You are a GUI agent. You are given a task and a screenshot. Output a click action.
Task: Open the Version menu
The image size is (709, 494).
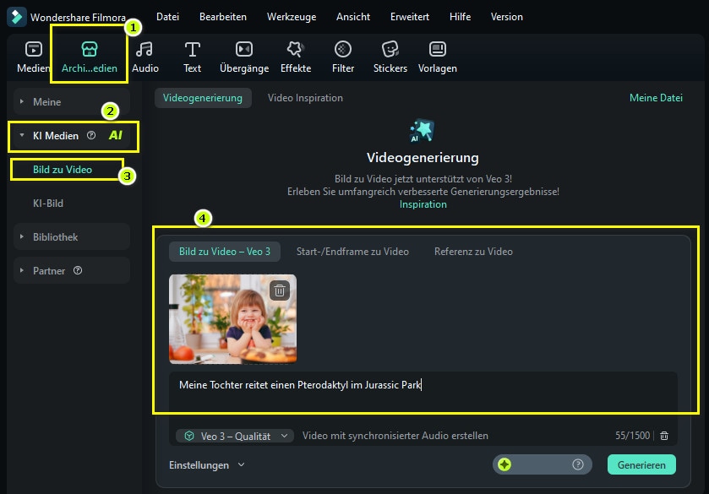(x=507, y=17)
